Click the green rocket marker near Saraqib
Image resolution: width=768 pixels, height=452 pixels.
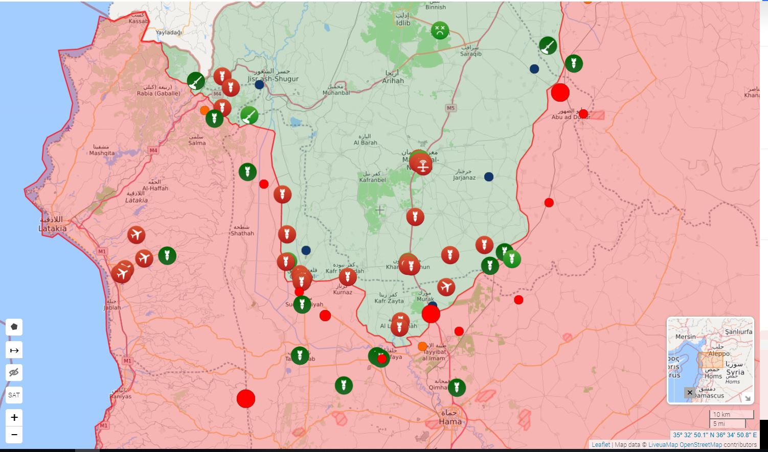pos(548,45)
